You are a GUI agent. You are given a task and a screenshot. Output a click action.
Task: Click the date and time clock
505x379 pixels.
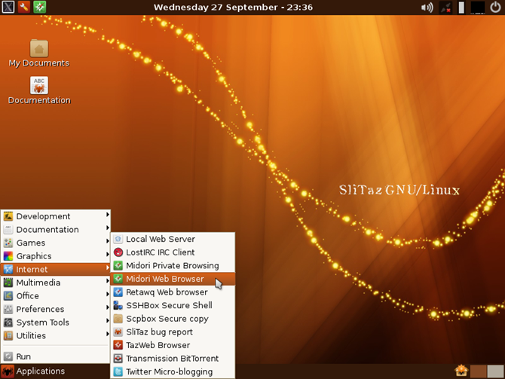233,7
